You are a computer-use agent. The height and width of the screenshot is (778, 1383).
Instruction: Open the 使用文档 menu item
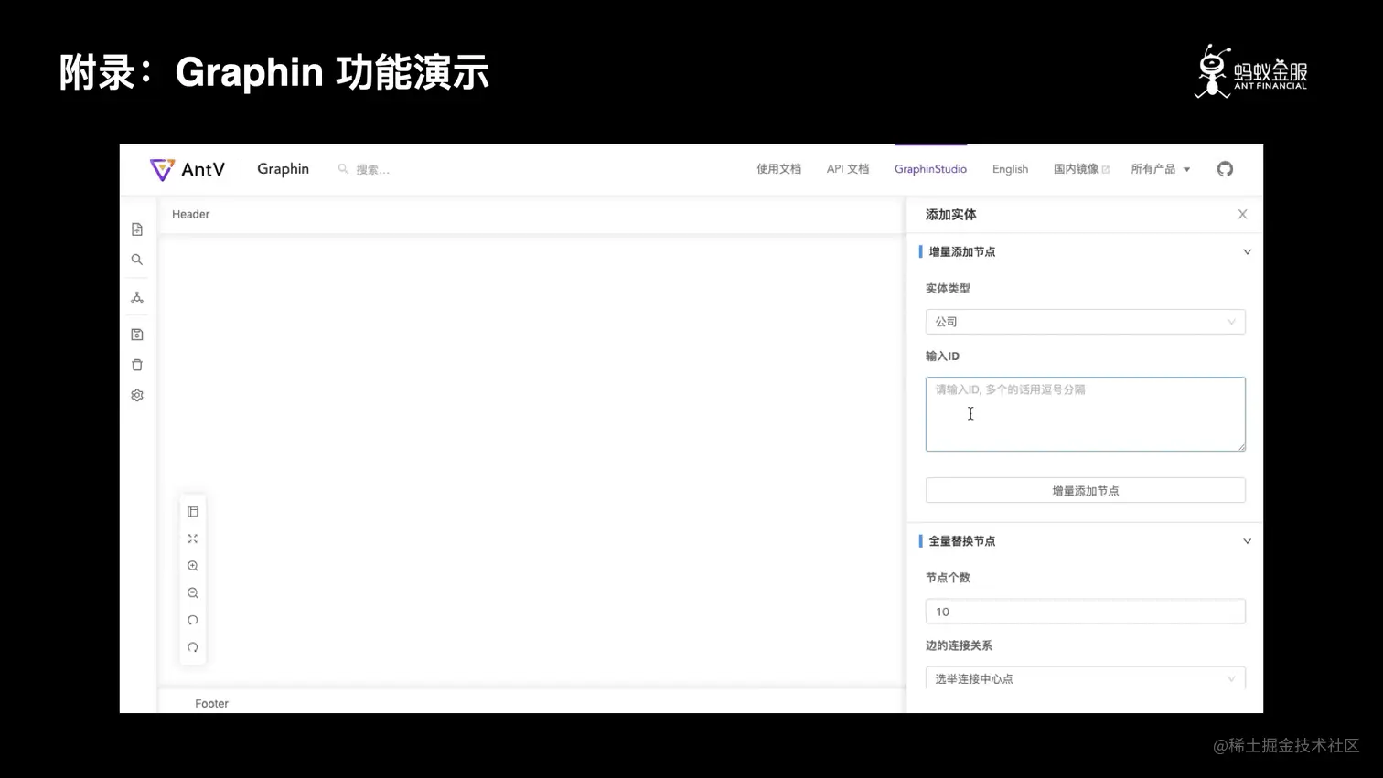point(778,168)
